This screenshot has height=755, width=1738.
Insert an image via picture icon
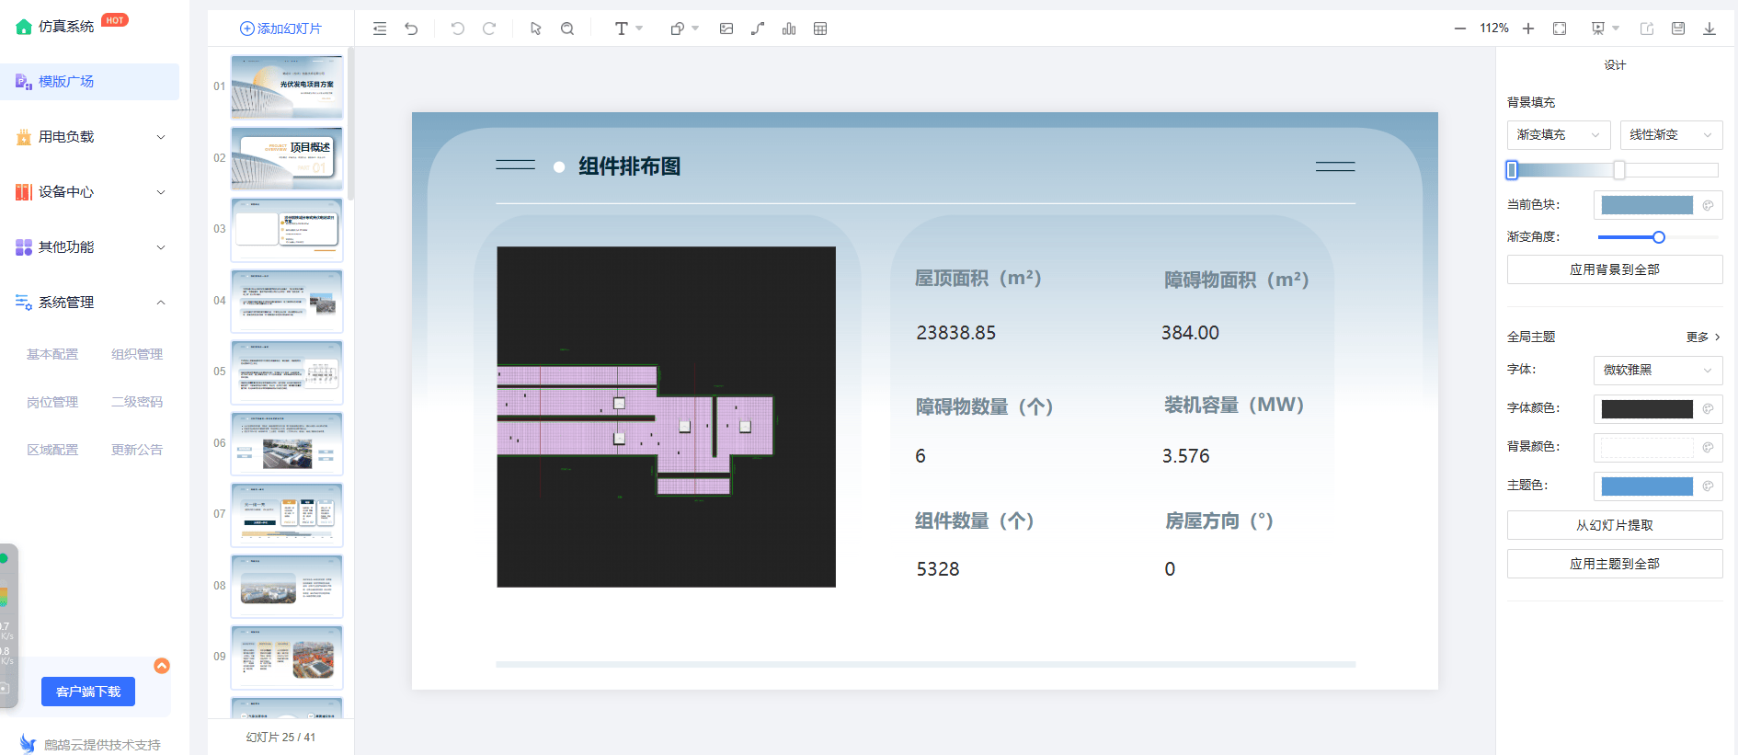(726, 29)
